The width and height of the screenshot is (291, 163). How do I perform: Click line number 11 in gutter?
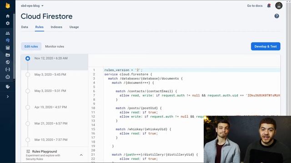coord(93,112)
